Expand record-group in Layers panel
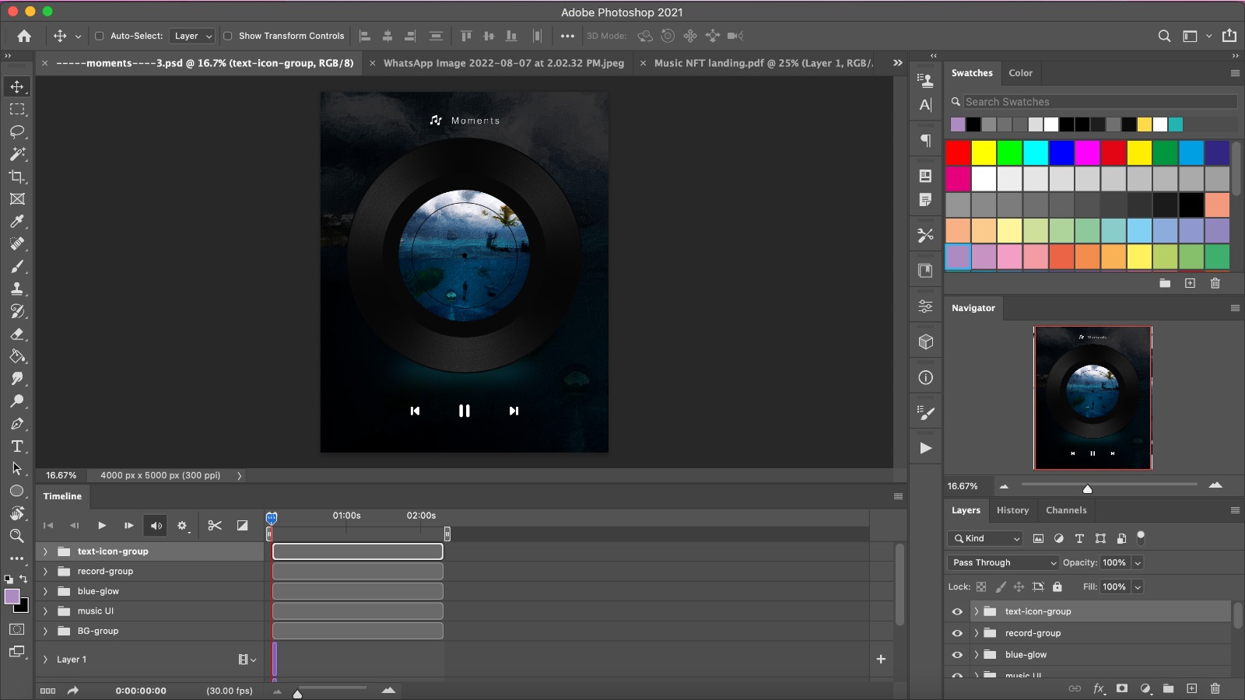The image size is (1245, 700). (976, 633)
